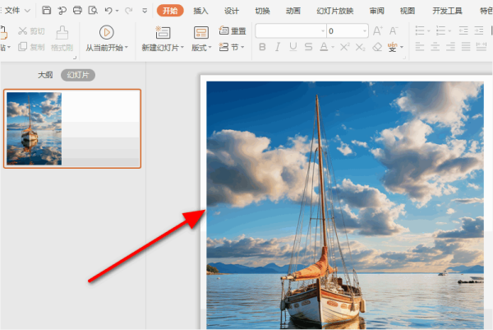Open the 幻灯片放映 tab
493x330 pixels.
click(x=335, y=11)
